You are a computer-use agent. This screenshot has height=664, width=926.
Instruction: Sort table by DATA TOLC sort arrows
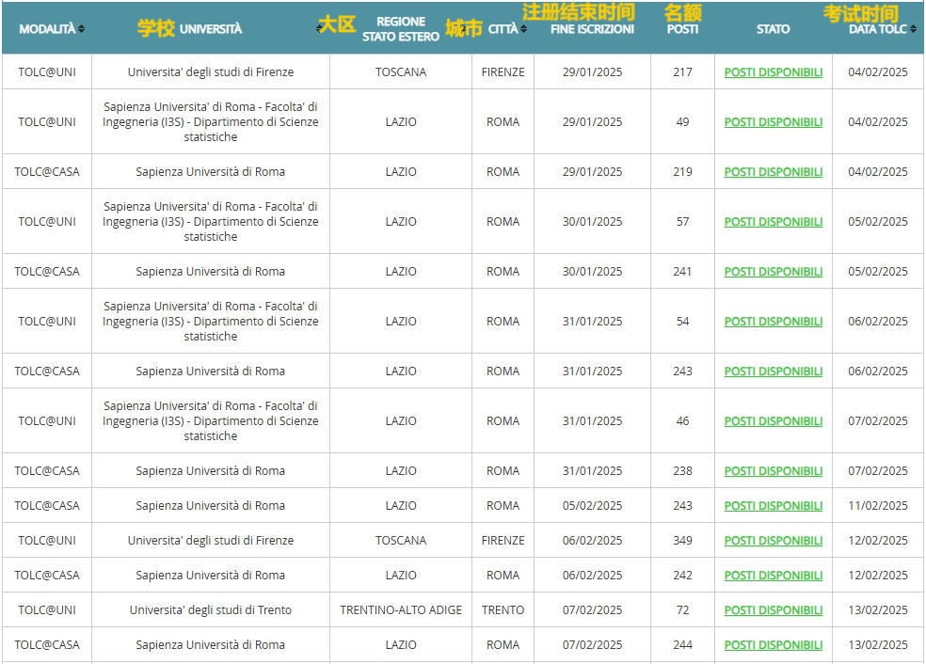[x=913, y=29]
